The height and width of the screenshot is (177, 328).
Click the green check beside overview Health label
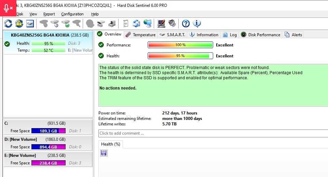point(101,56)
